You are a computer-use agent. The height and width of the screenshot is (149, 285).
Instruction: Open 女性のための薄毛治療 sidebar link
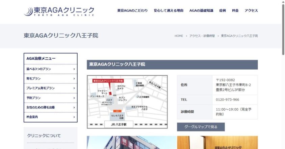click(x=51, y=107)
